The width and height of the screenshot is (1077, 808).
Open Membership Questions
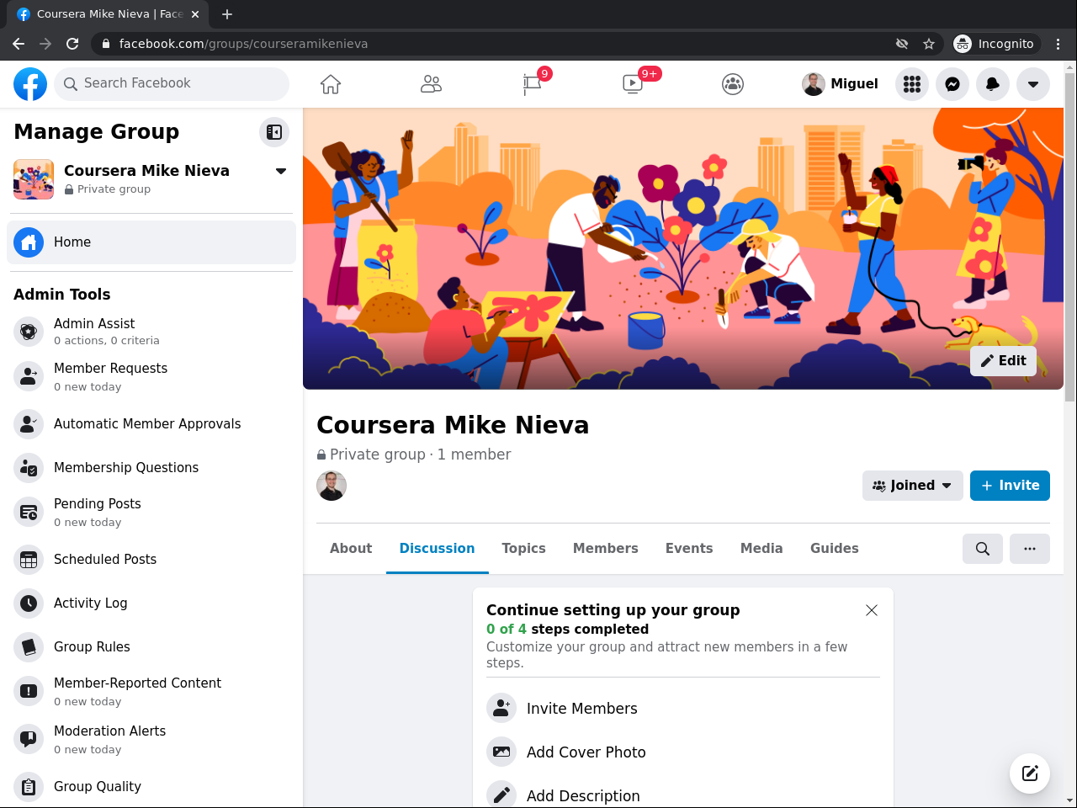click(151, 467)
